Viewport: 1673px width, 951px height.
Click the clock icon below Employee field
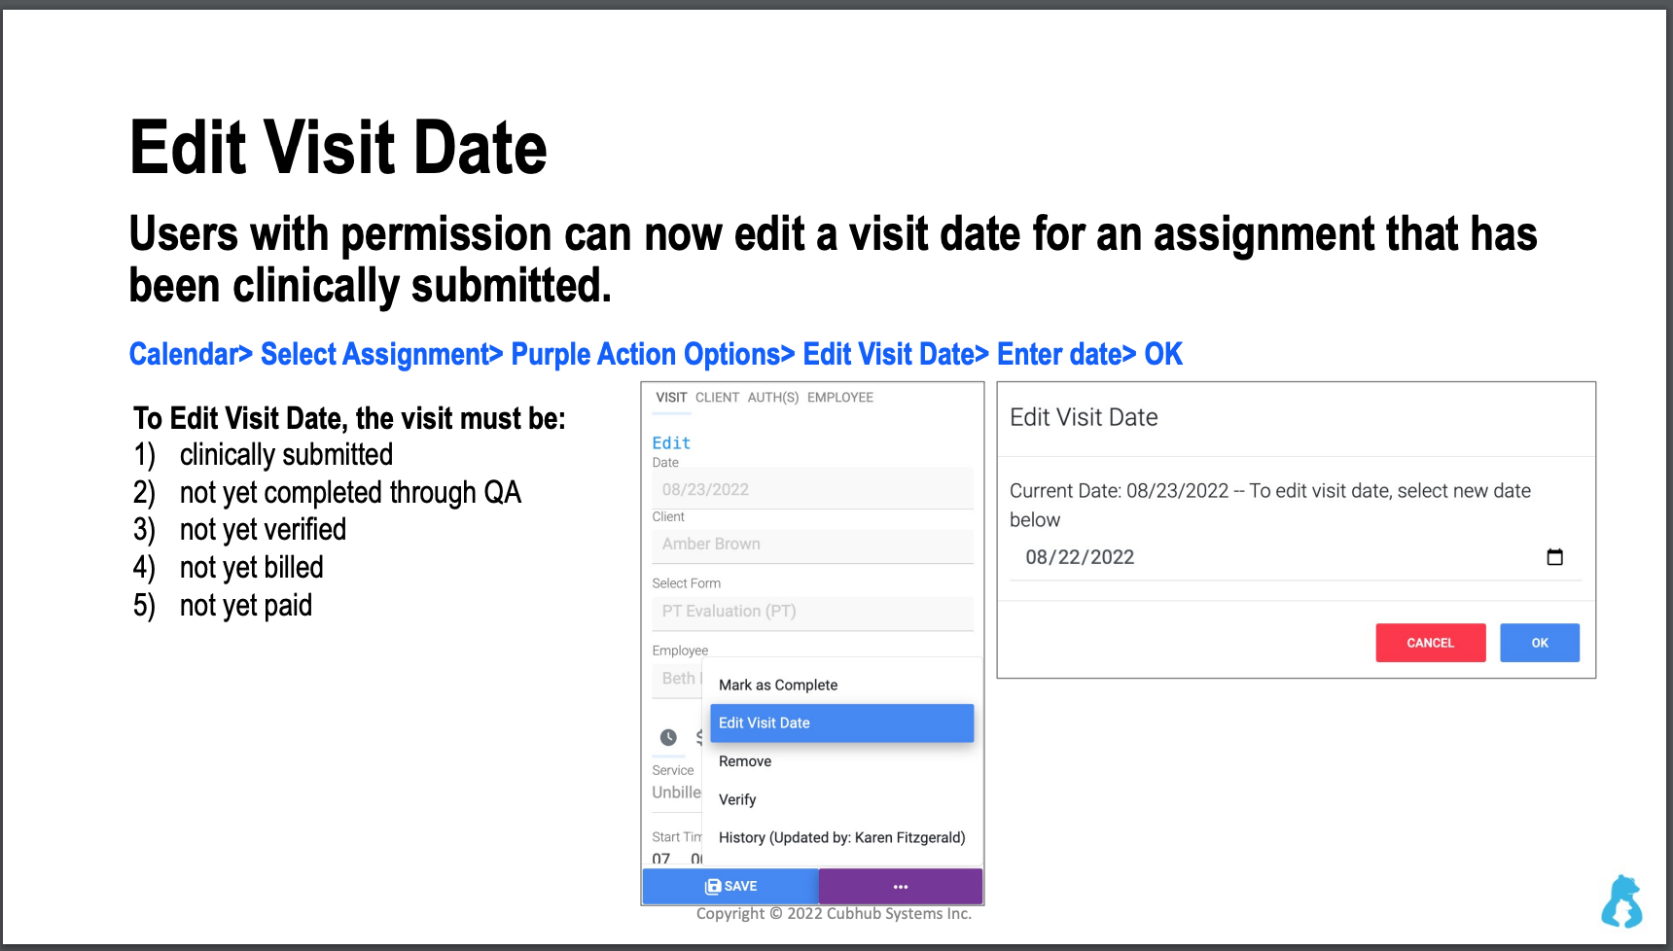point(668,737)
